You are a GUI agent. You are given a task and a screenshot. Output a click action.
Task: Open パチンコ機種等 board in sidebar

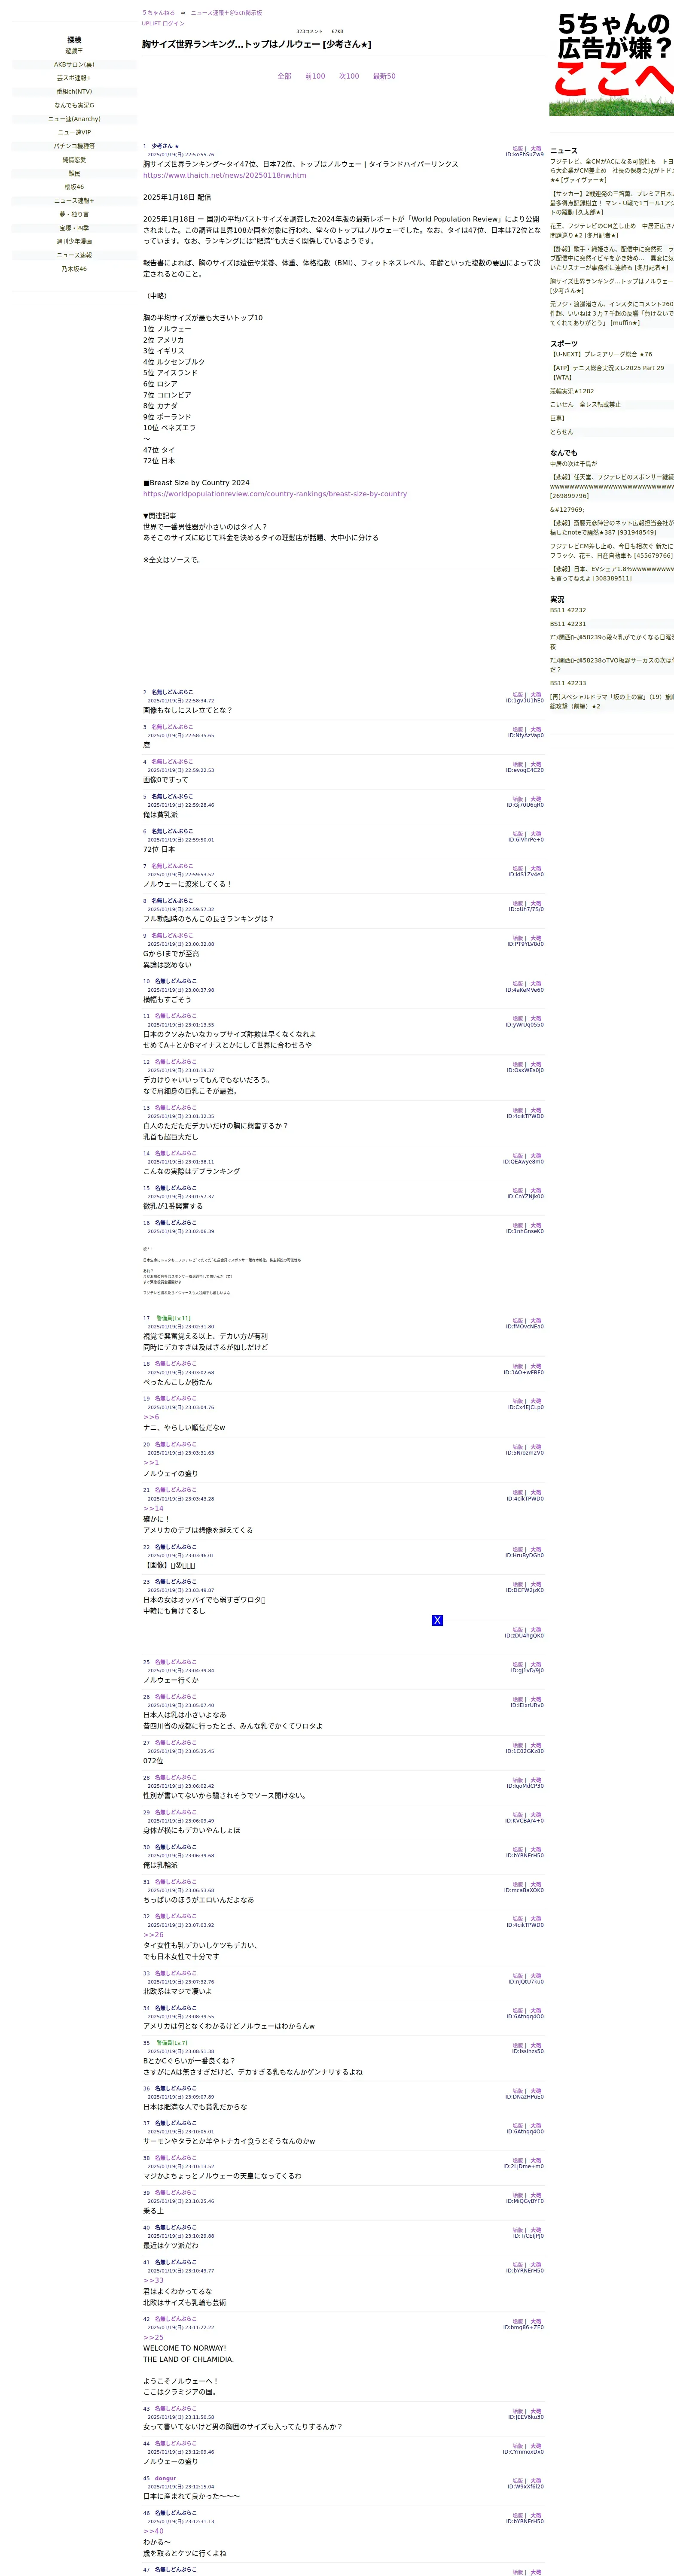(74, 146)
